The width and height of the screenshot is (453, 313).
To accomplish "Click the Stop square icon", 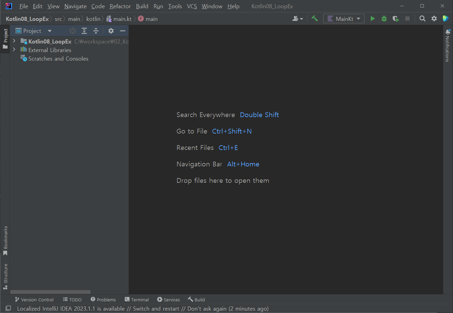I will pyautogui.click(x=407, y=18).
